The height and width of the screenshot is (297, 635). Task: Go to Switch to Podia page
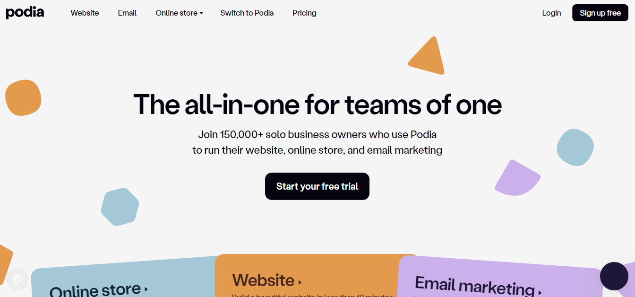(247, 13)
